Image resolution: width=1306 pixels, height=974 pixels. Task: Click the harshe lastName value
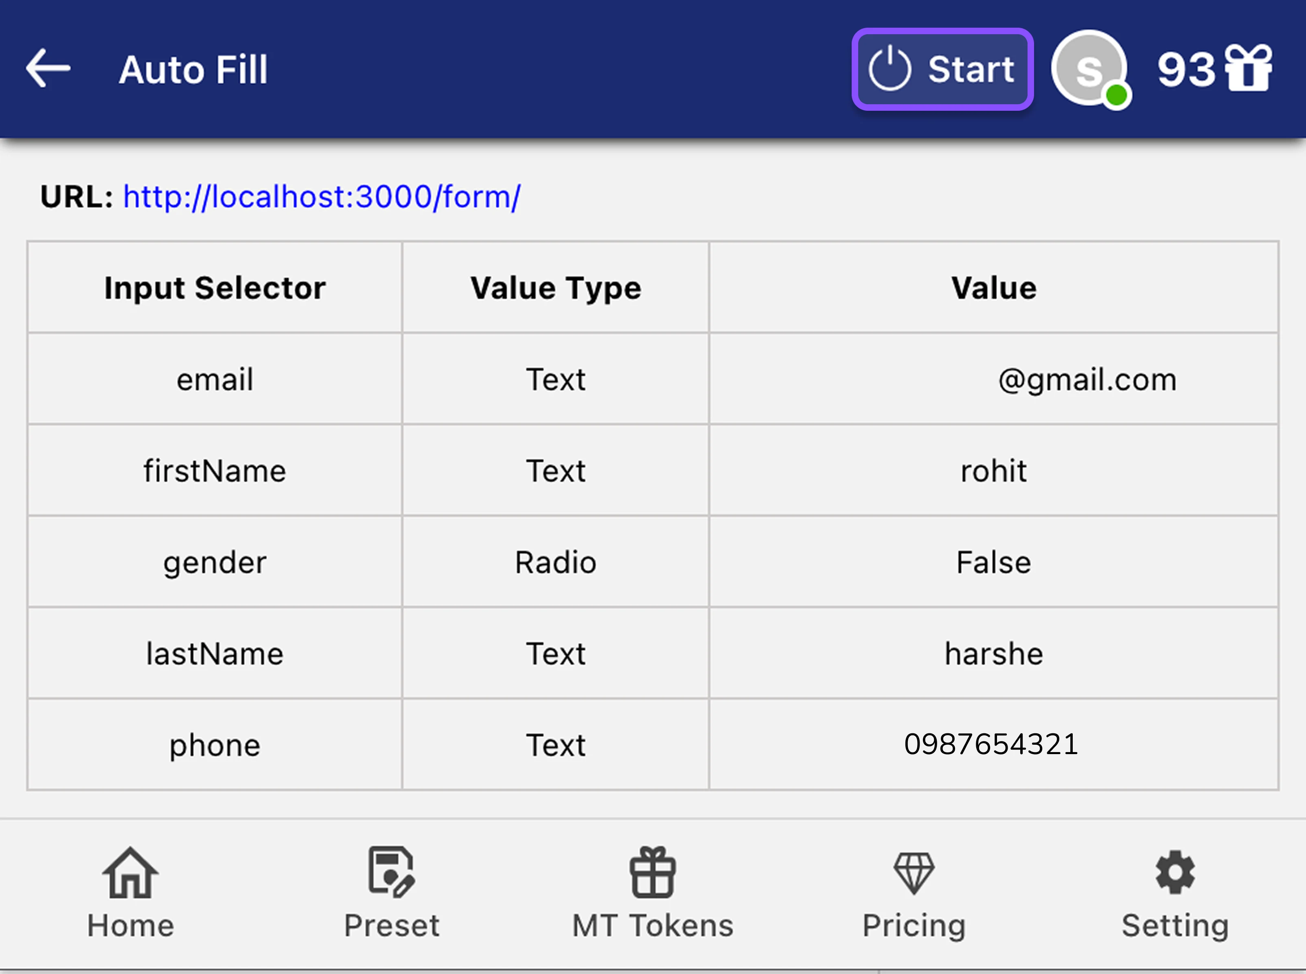pyautogui.click(x=994, y=653)
